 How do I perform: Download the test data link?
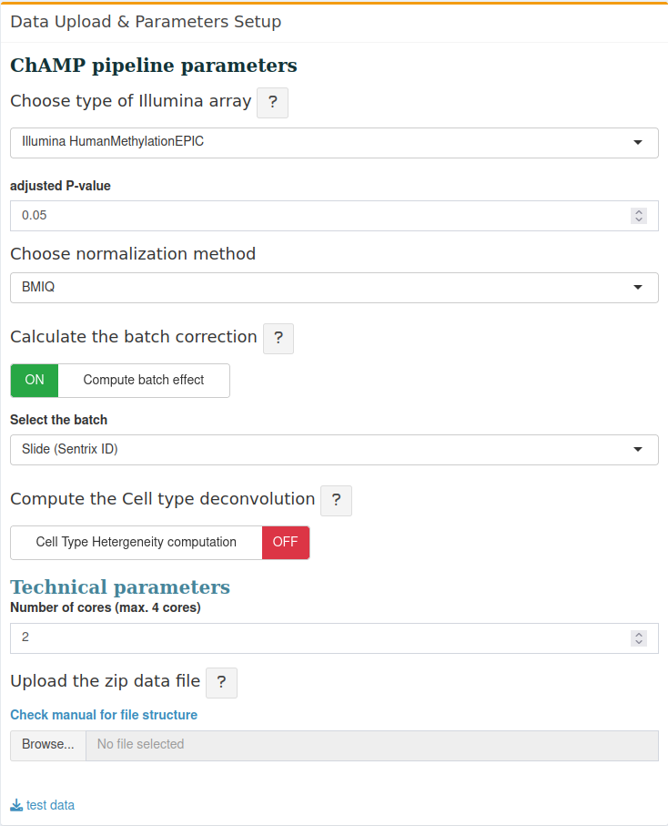(50, 805)
